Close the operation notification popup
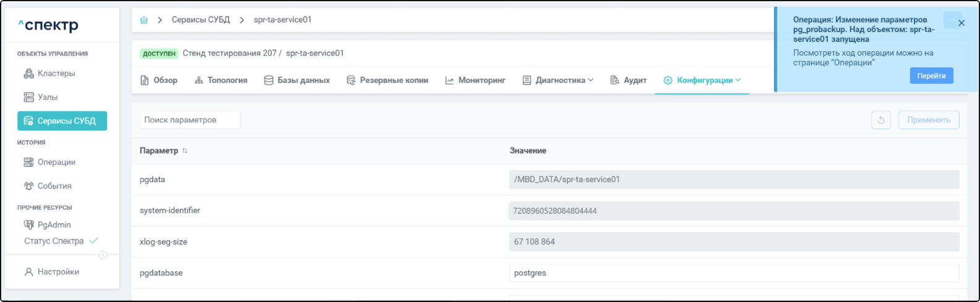Image resolution: width=980 pixels, height=302 pixels. [x=961, y=23]
